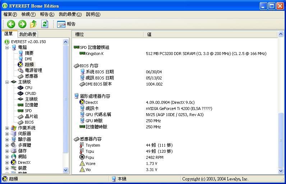286x184 pixels.
Task: Open the SPD item in tree
Action: pos(28,111)
